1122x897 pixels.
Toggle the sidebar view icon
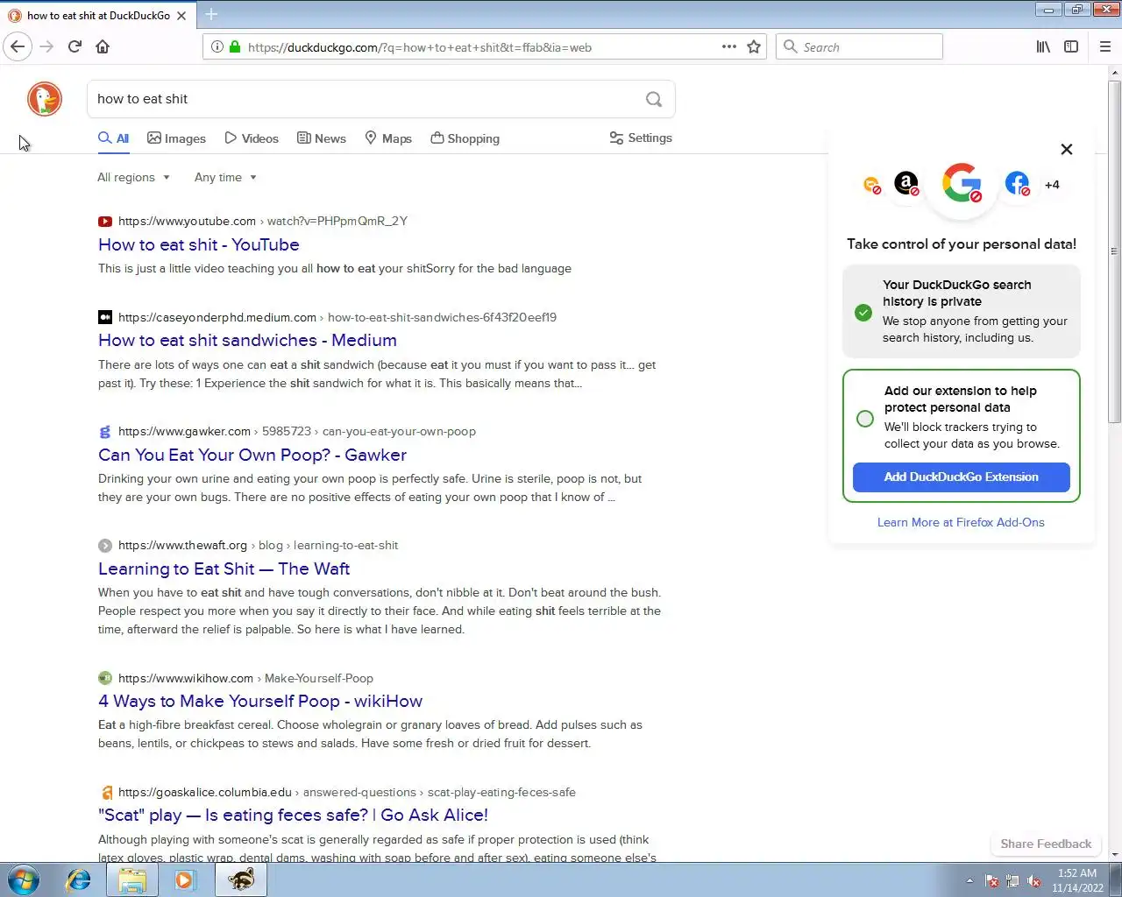point(1071,46)
